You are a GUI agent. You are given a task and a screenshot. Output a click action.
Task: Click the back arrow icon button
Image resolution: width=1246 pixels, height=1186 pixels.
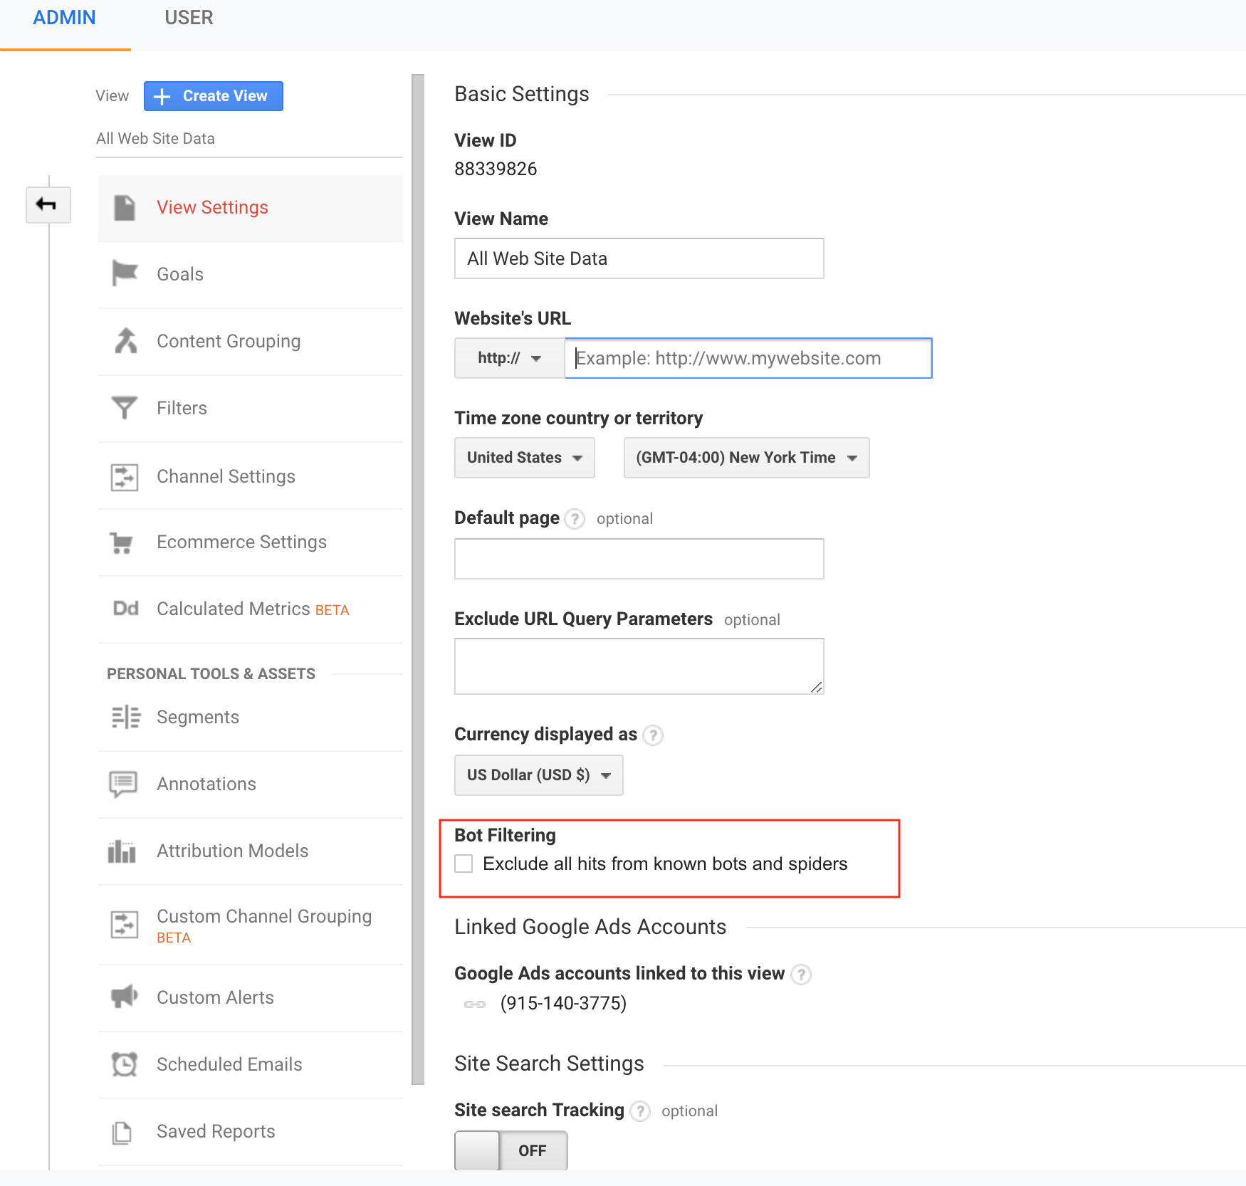[x=48, y=205]
